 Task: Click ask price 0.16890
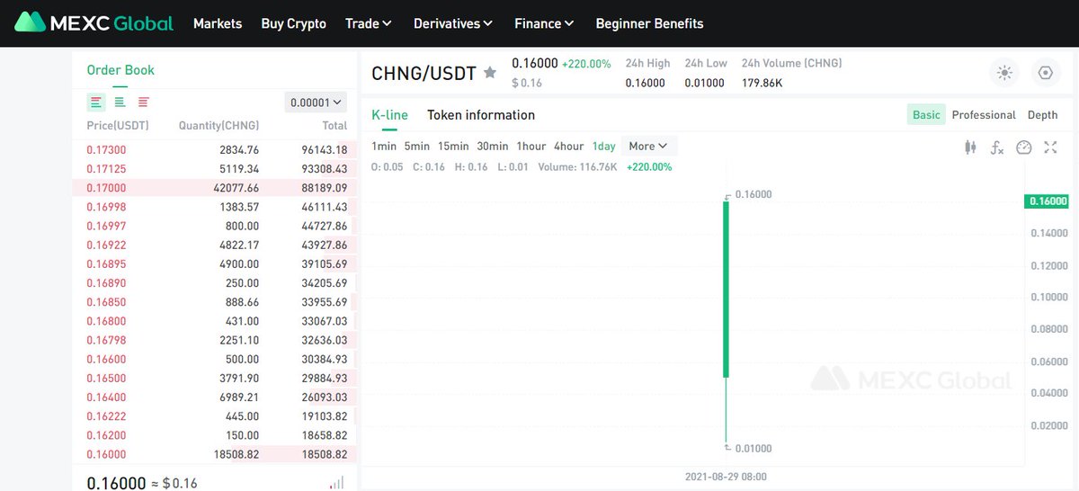[x=106, y=283]
